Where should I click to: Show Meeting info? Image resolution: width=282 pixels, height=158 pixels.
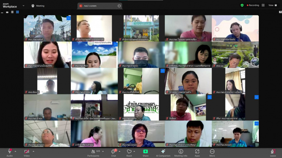(181, 153)
